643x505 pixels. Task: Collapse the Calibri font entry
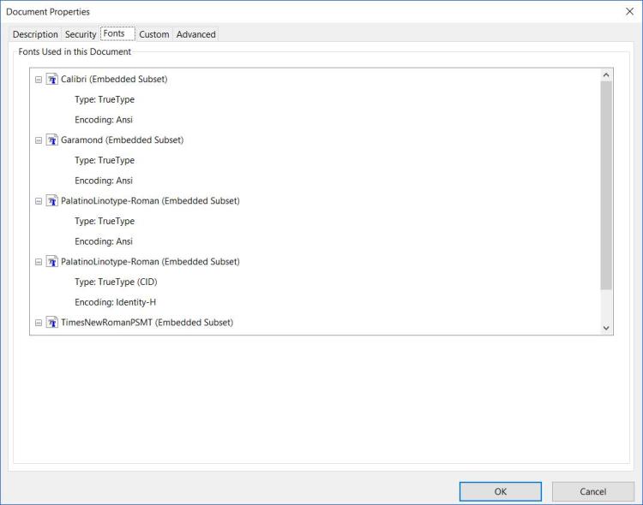pyautogui.click(x=39, y=80)
